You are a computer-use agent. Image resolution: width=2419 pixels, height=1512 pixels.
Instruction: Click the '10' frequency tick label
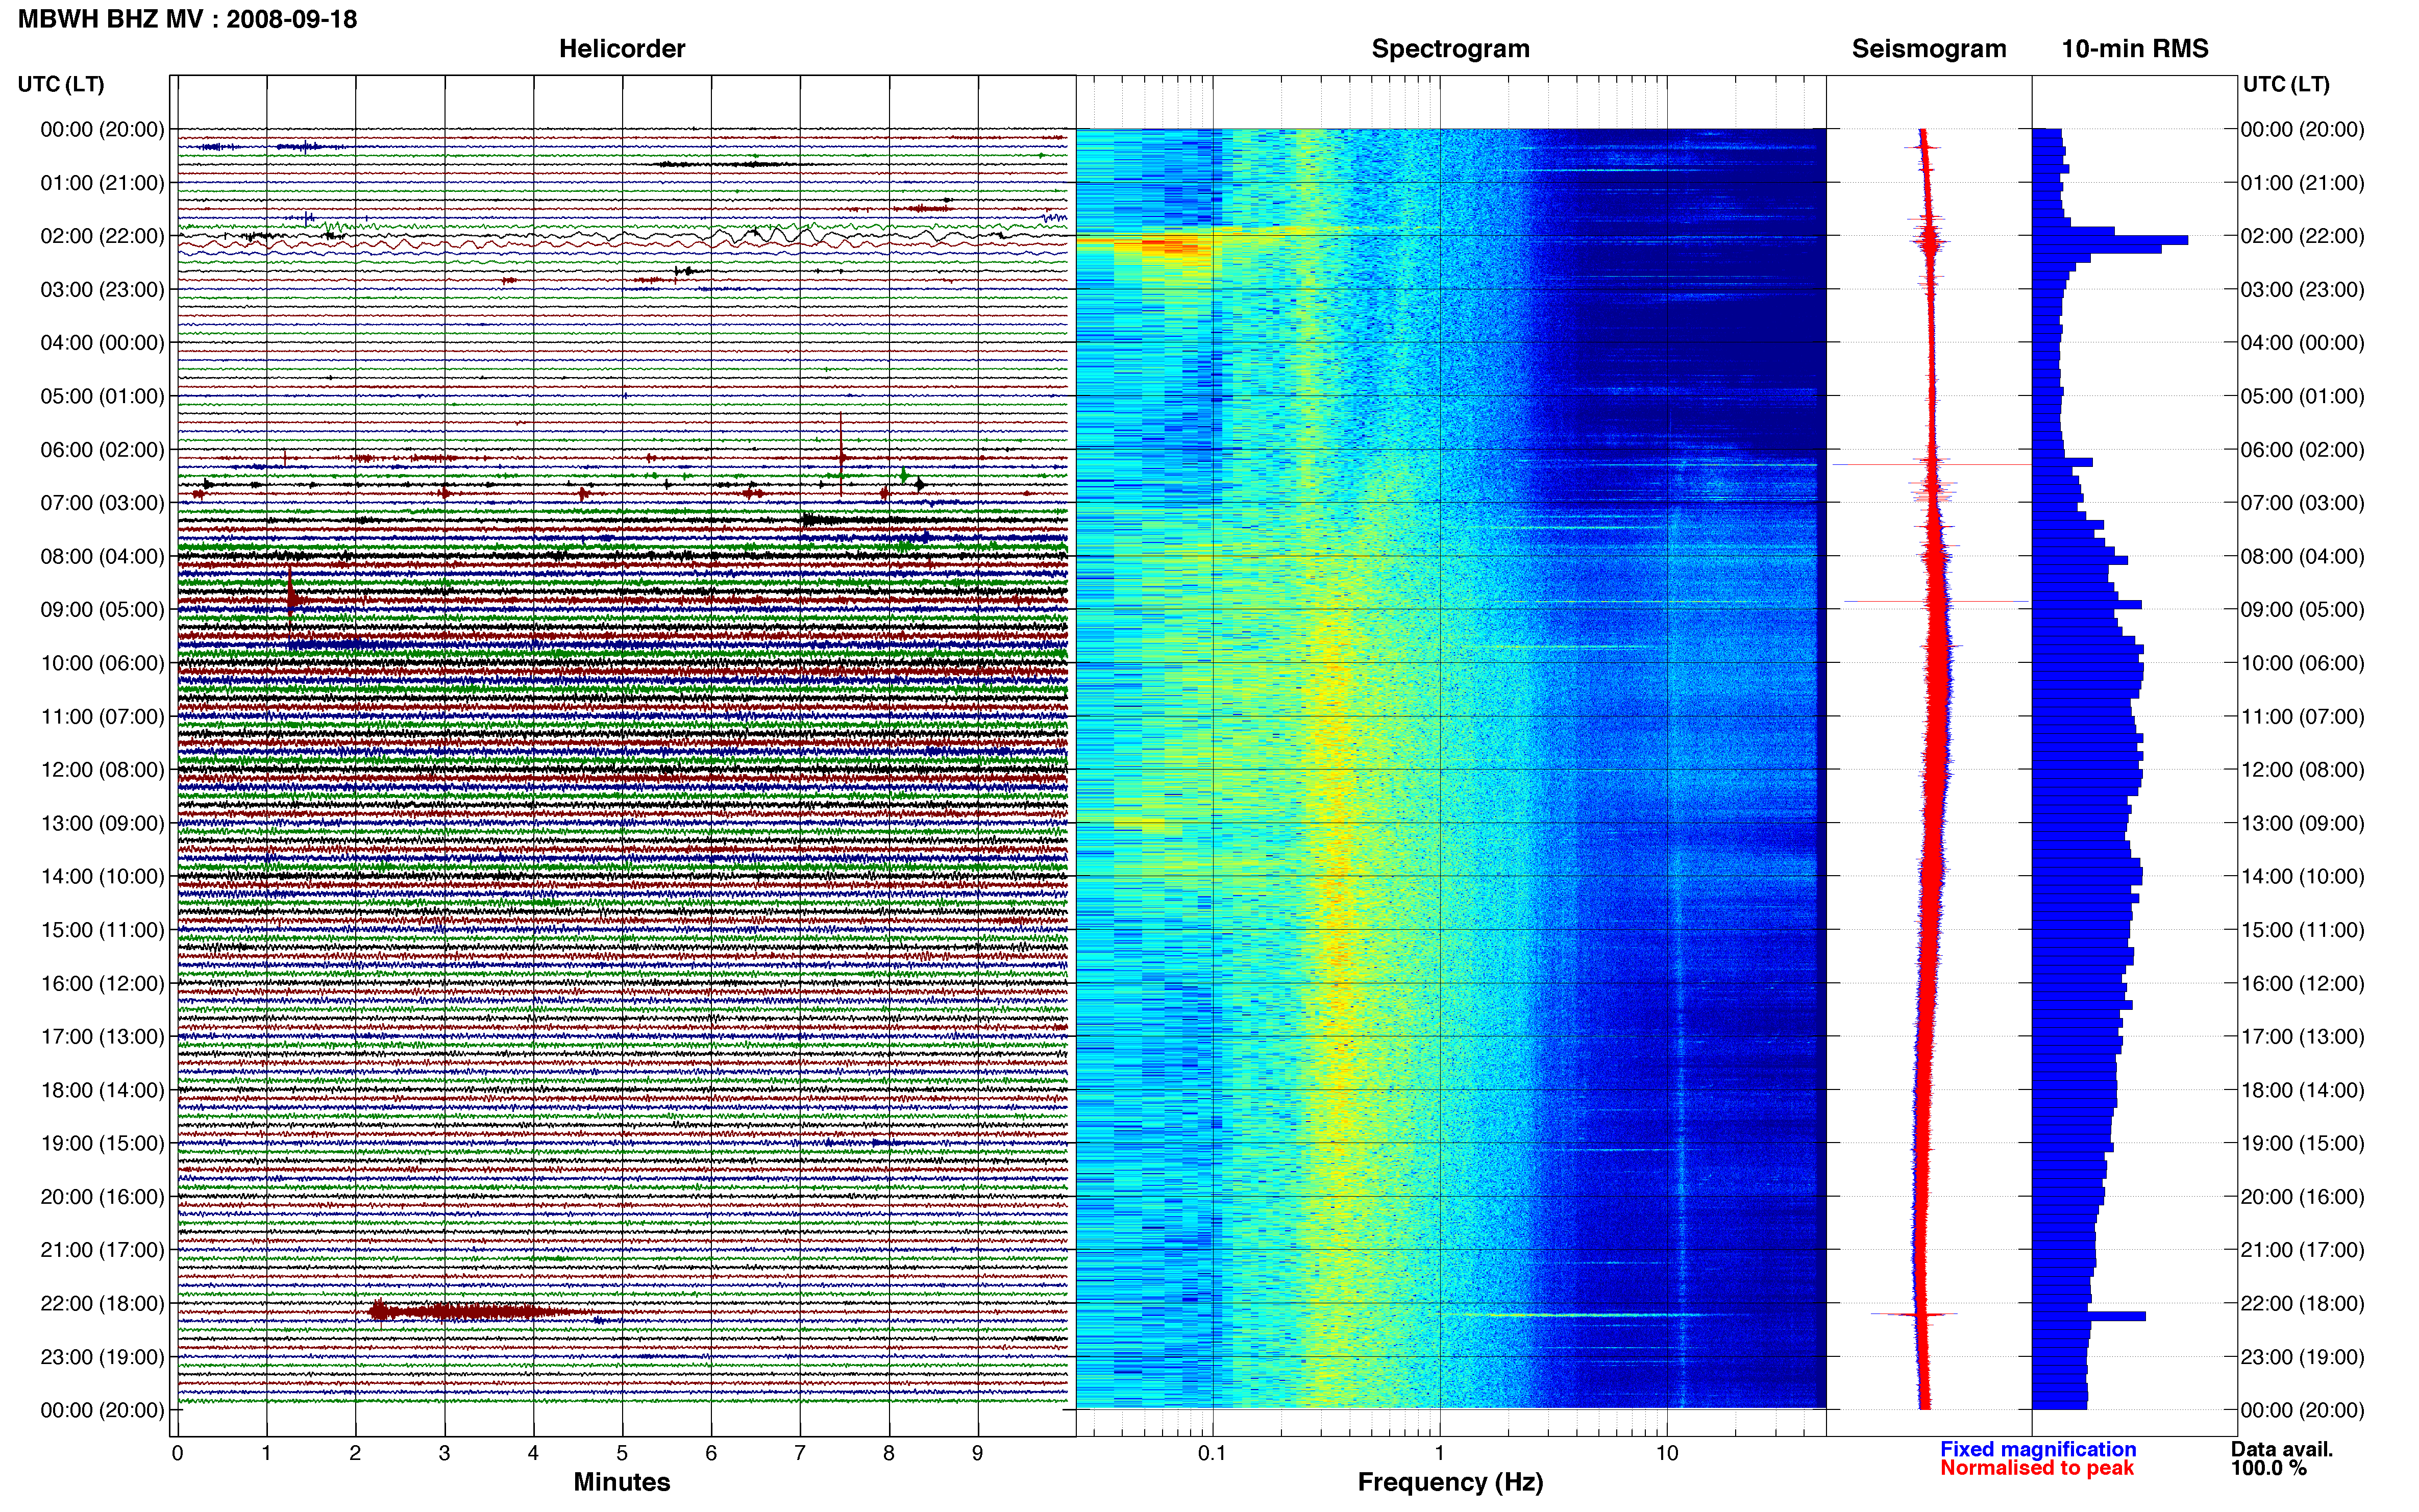(1667, 1454)
